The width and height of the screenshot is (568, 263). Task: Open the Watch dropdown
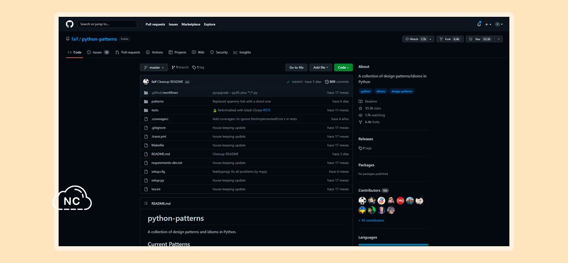(418, 39)
